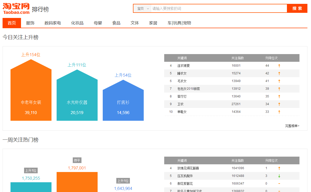Image resolution: width=311 pixels, height=192 pixels.
Task: Click the up arrow in 卫衣 row
Action: click(x=279, y=104)
